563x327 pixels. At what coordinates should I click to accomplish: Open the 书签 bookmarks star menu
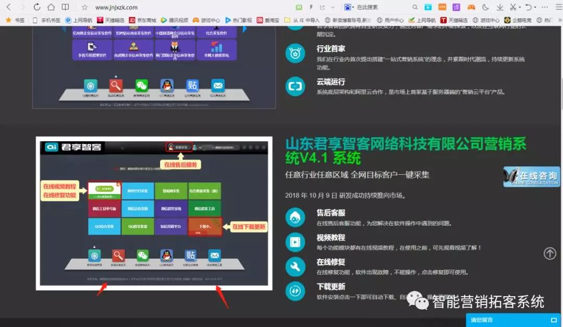(15, 20)
